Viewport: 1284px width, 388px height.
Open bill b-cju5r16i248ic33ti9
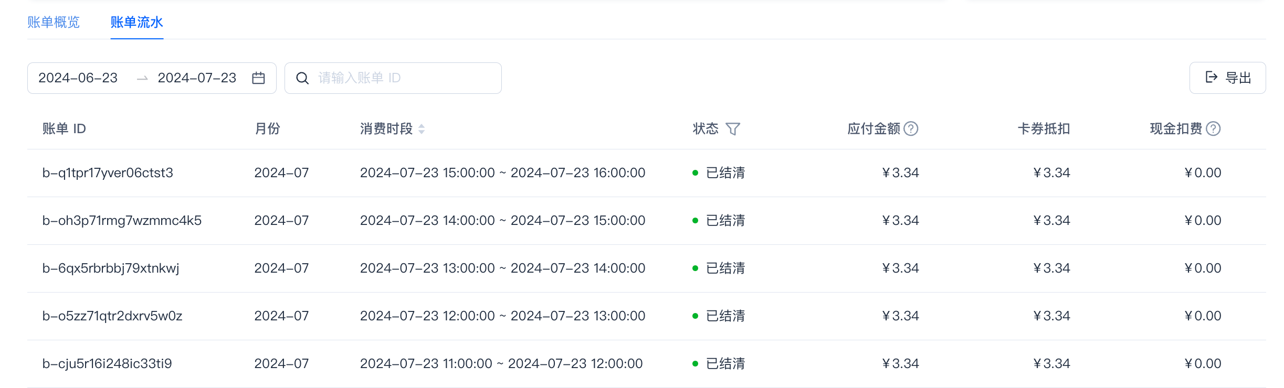tap(107, 364)
